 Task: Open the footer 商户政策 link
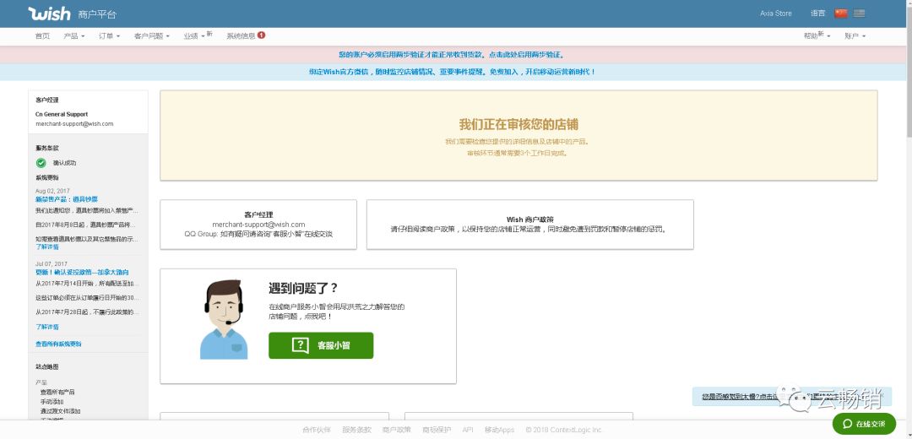(396, 431)
